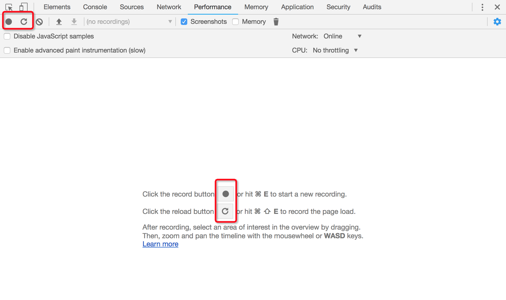The height and width of the screenshot is (300, 506).
Task: Click the load profile upload arrow
Action: click(59, 22)
